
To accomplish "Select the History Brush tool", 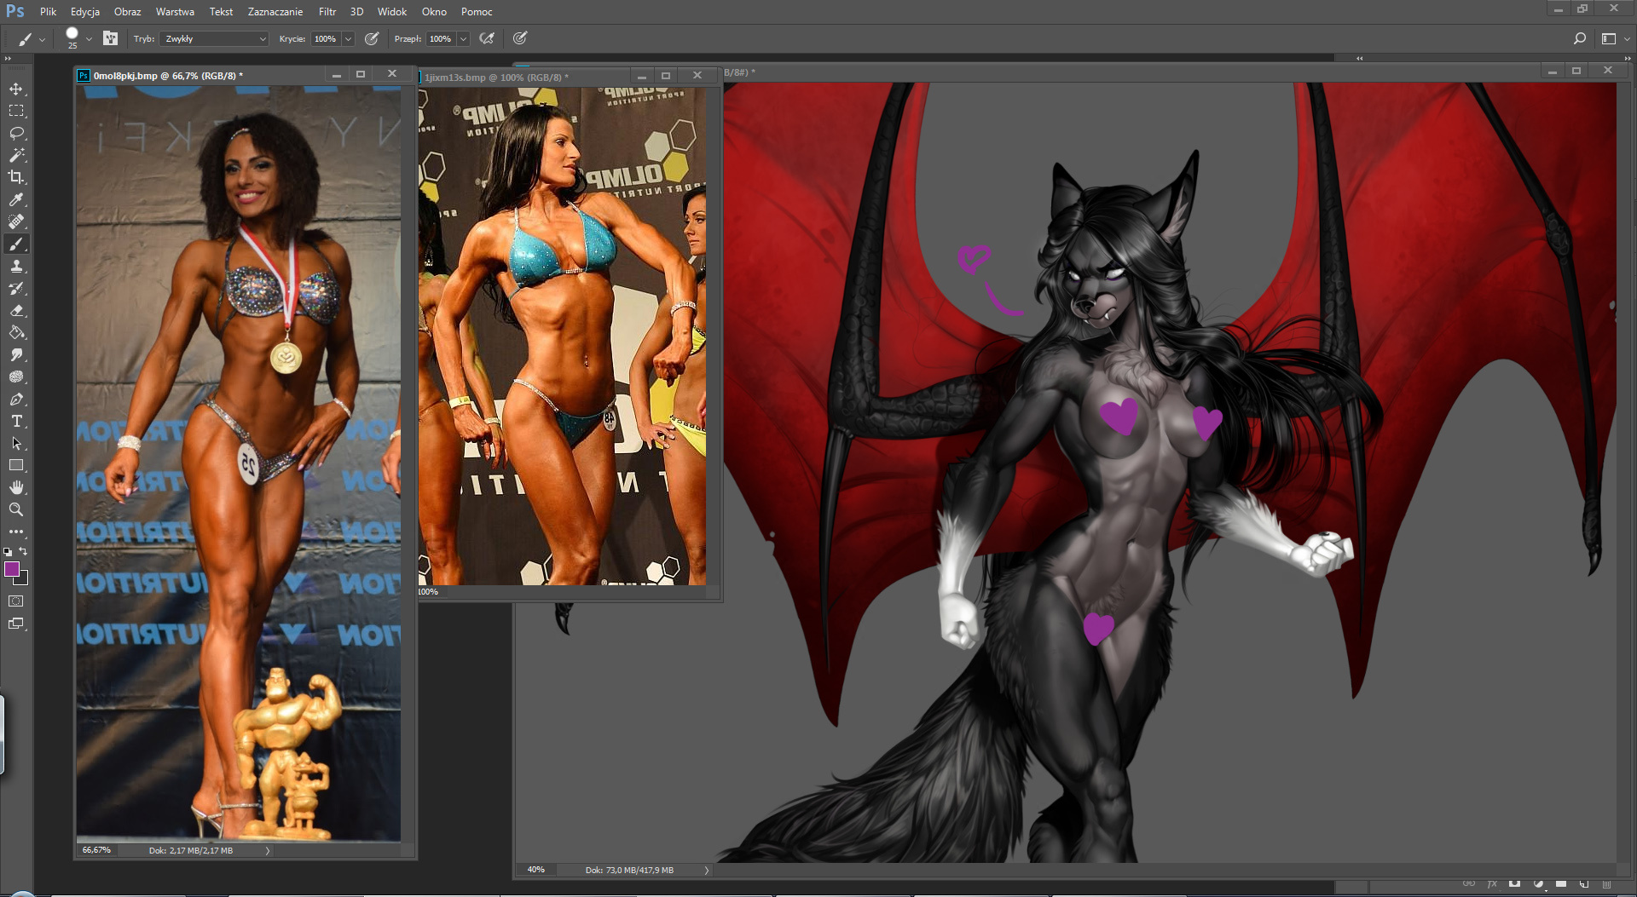I will pos(16,289).
